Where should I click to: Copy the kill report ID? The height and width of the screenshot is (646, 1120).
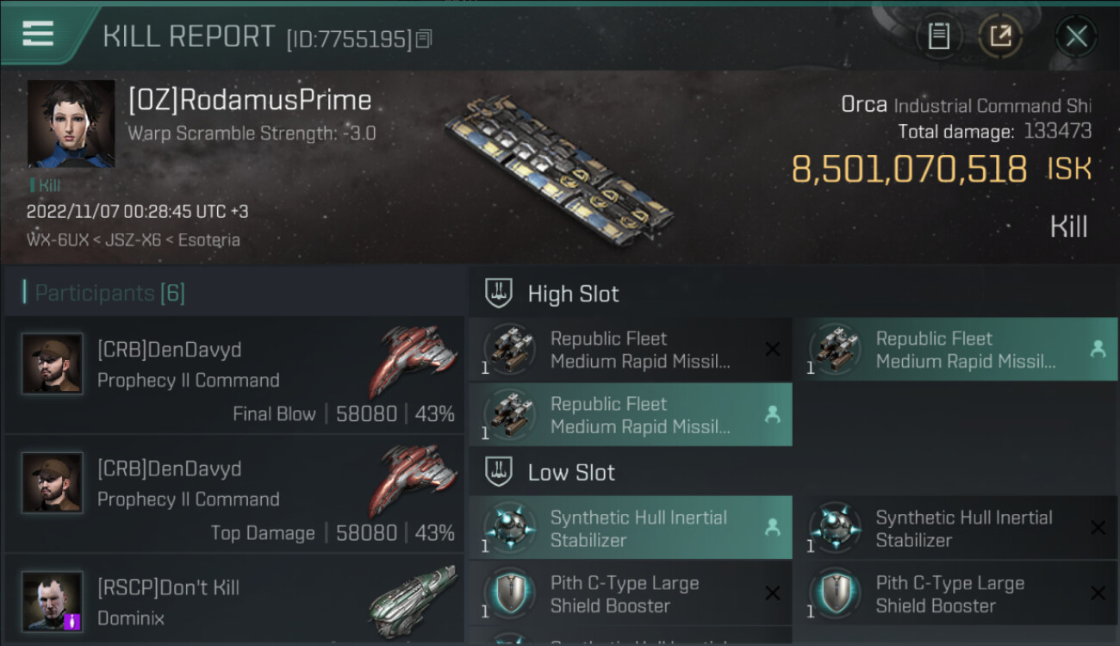[423, 39]
